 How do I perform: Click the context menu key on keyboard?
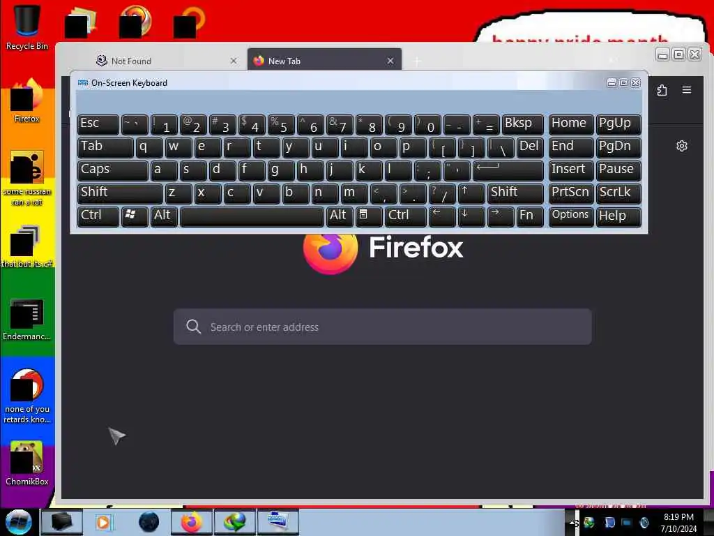(x=368, y=216)
